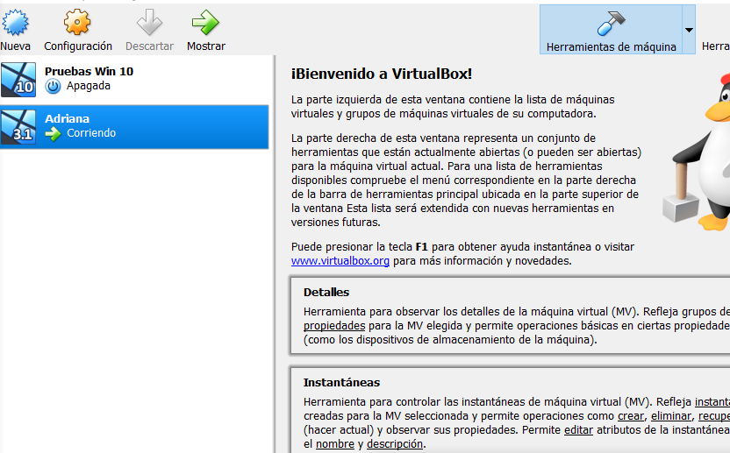The image size is (730, 453).
Task: Click the Pruebas Win 10 OS icon
Action: point(18,79)
